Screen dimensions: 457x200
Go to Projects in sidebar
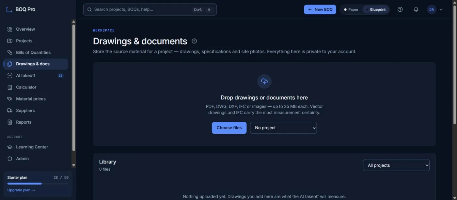coord(36,41)
